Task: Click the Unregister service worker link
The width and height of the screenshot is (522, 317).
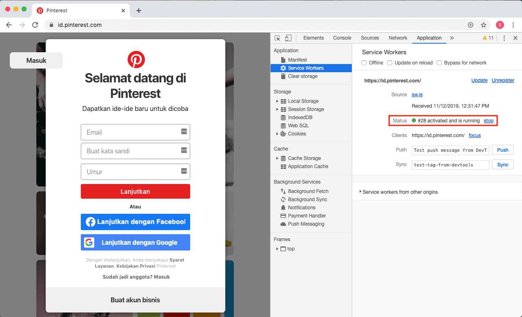Action: click(503, 80)
